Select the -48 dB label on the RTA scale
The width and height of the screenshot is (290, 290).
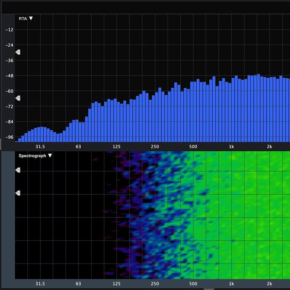tap(9, 76)
